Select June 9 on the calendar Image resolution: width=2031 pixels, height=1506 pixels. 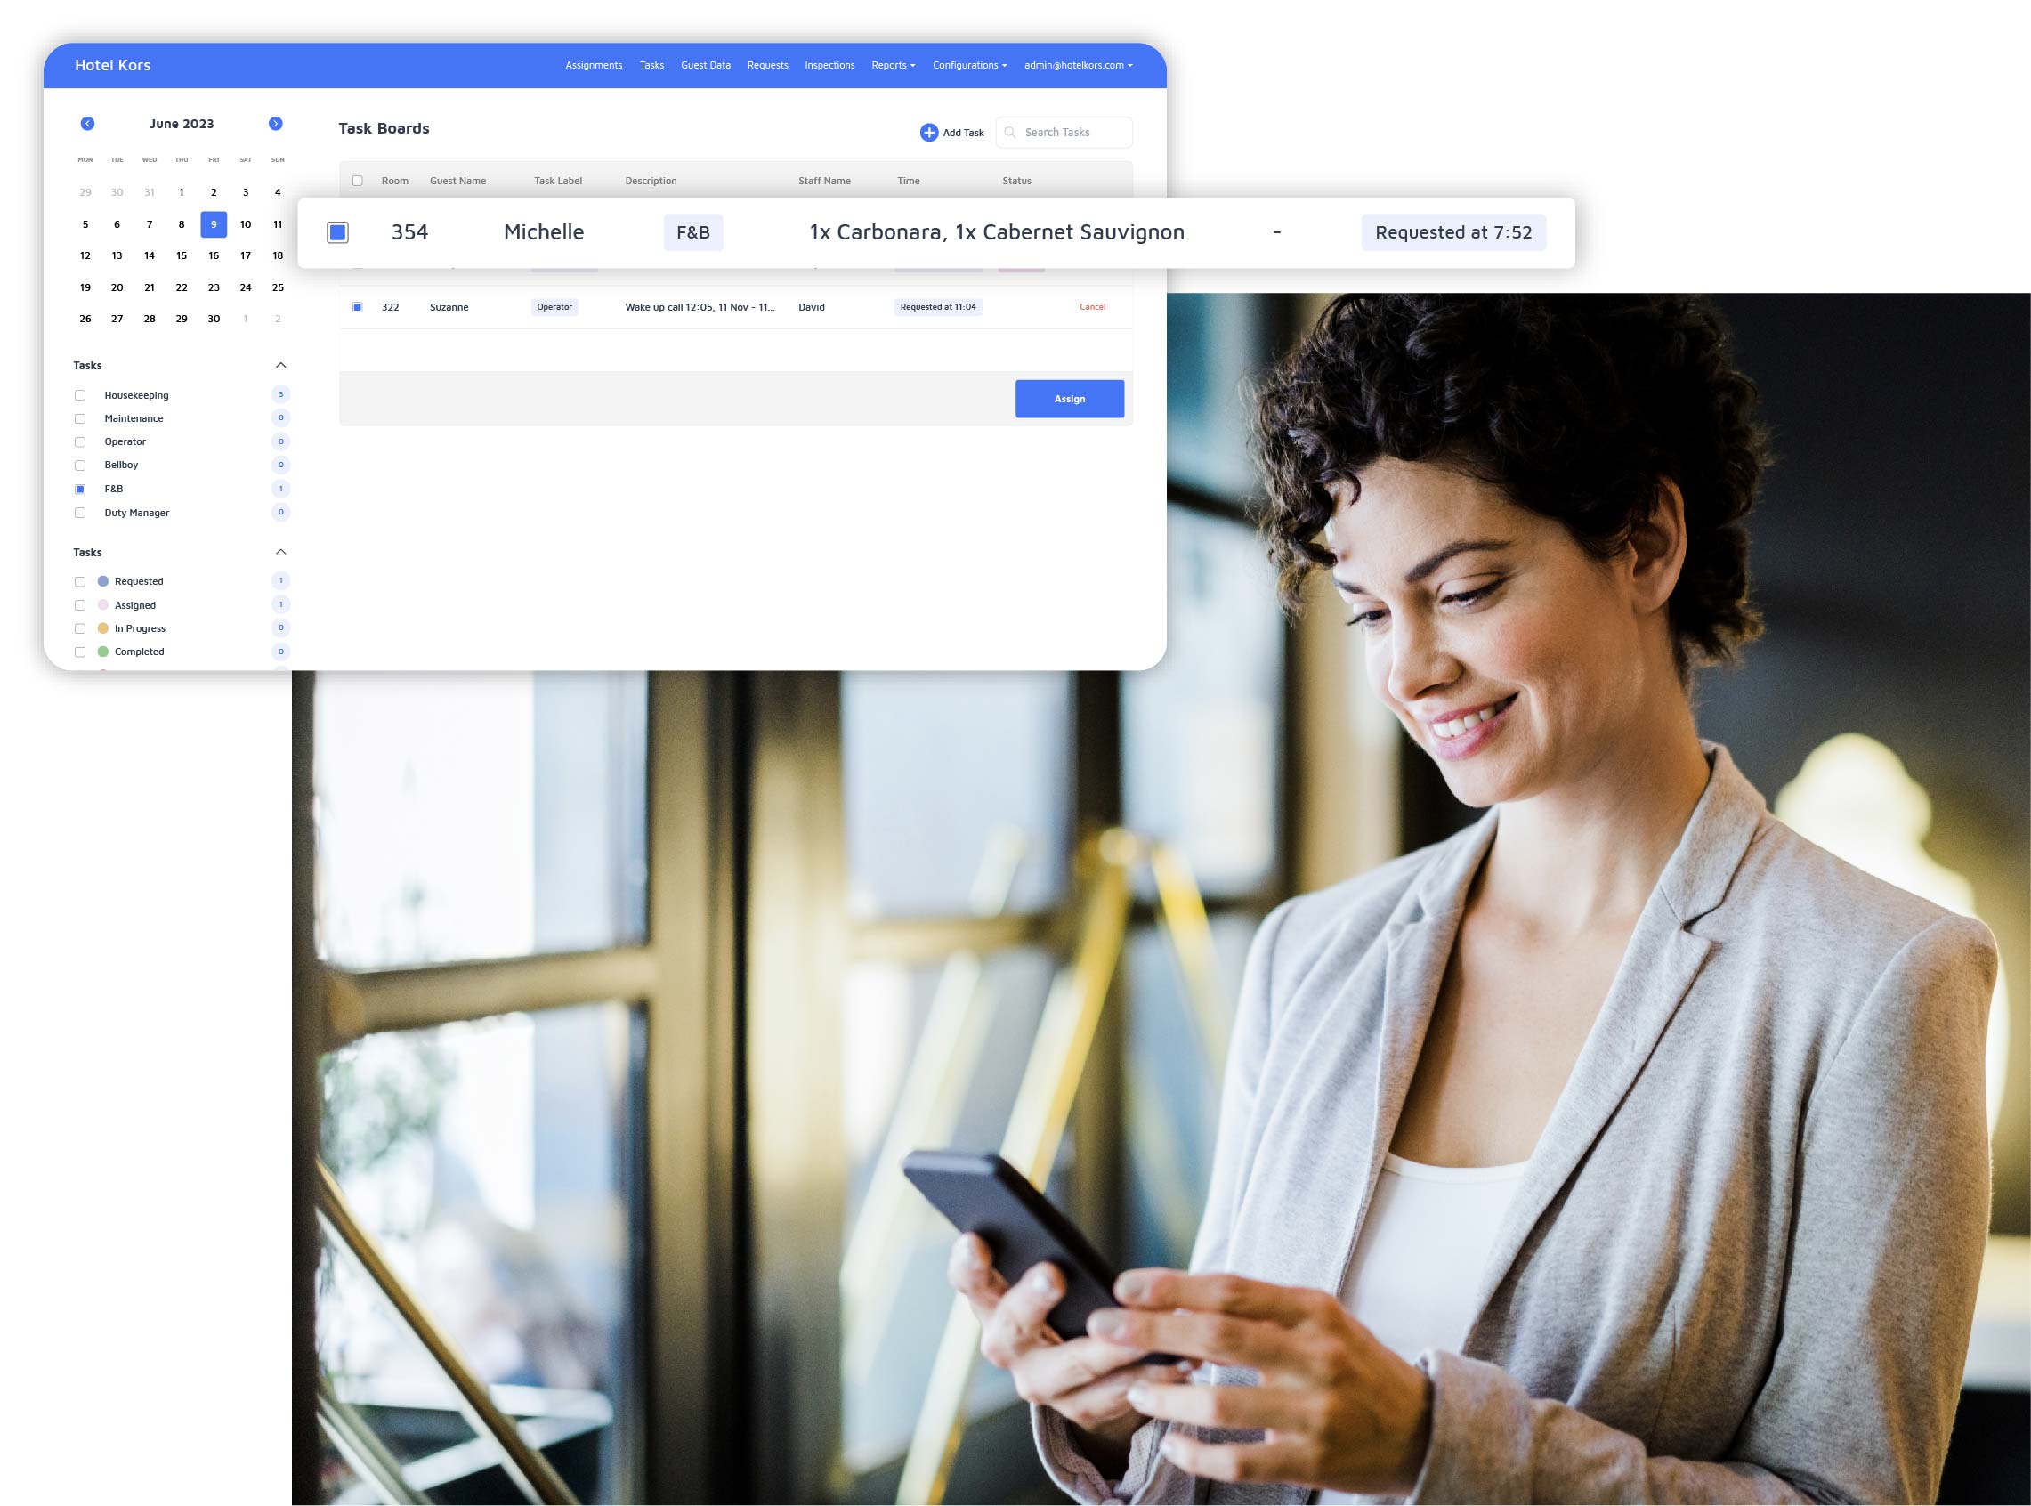214,224
